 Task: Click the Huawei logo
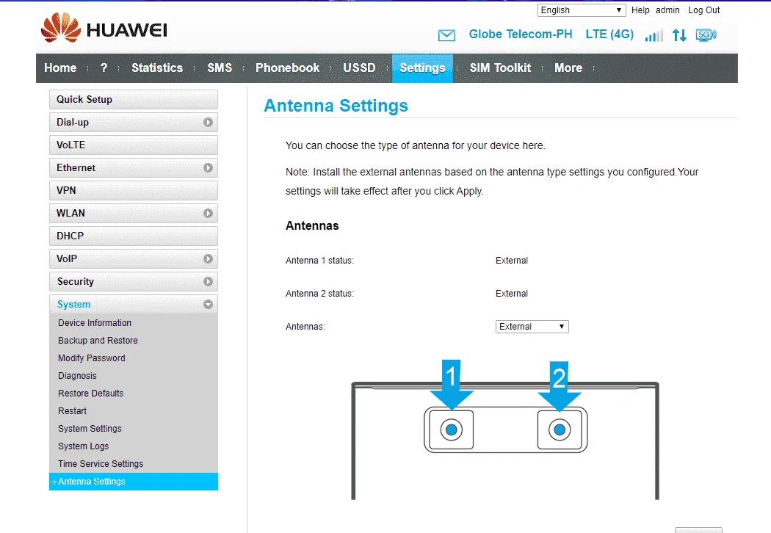(104, 29)
